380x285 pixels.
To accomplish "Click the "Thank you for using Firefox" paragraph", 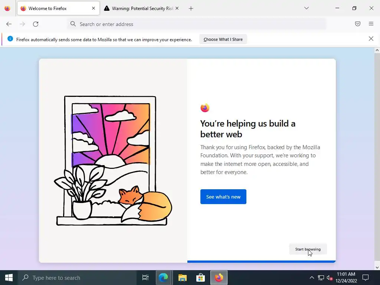I will 260,160.
